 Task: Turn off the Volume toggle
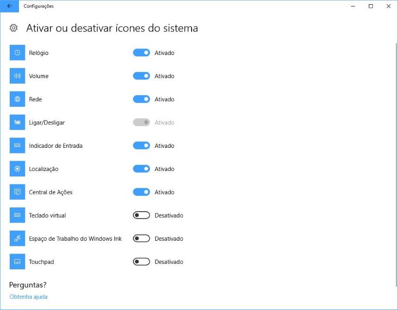point(141,76)
